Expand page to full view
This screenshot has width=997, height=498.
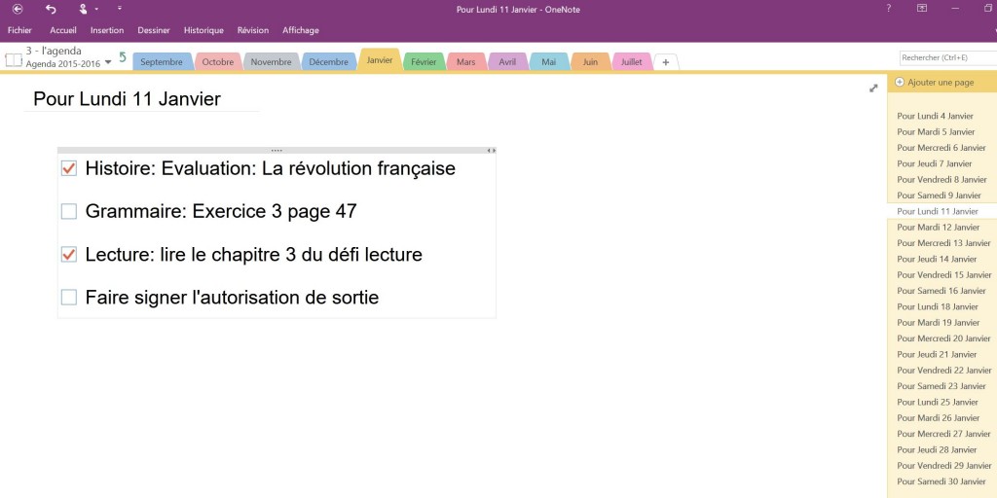click(873, 89)
